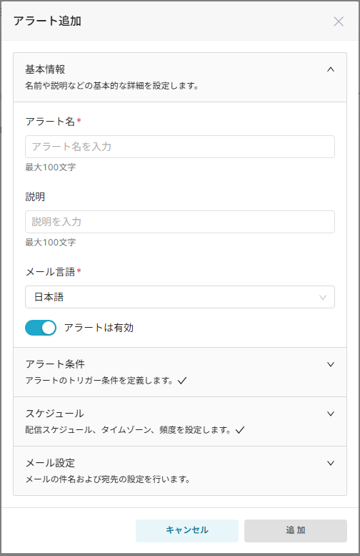Viewport: 360px width, 556px height.
Task: Click the アラート追加 dialog title
Action: tap(47, 21)
